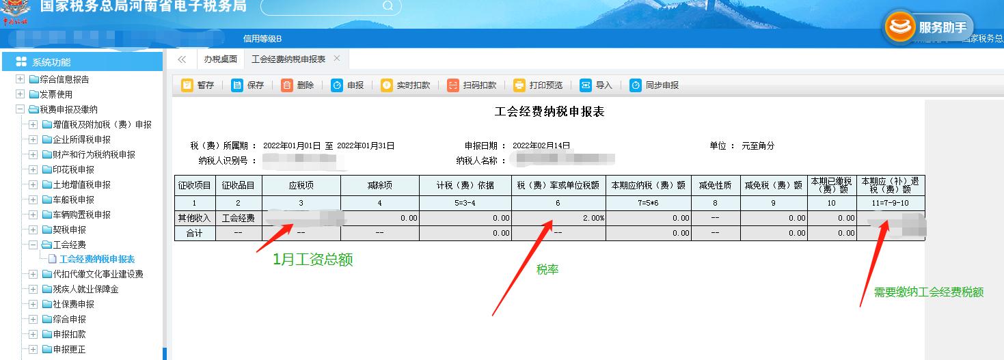Open 代扣代缴文化事业建设费 in the sidebar
This screenshot has width=1004, height=360.
coord(98,274)
